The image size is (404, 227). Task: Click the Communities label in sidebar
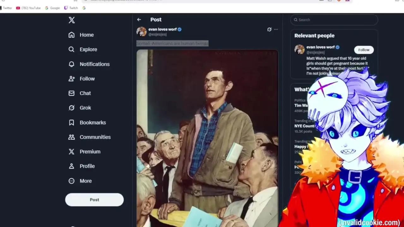click(95, 137)
